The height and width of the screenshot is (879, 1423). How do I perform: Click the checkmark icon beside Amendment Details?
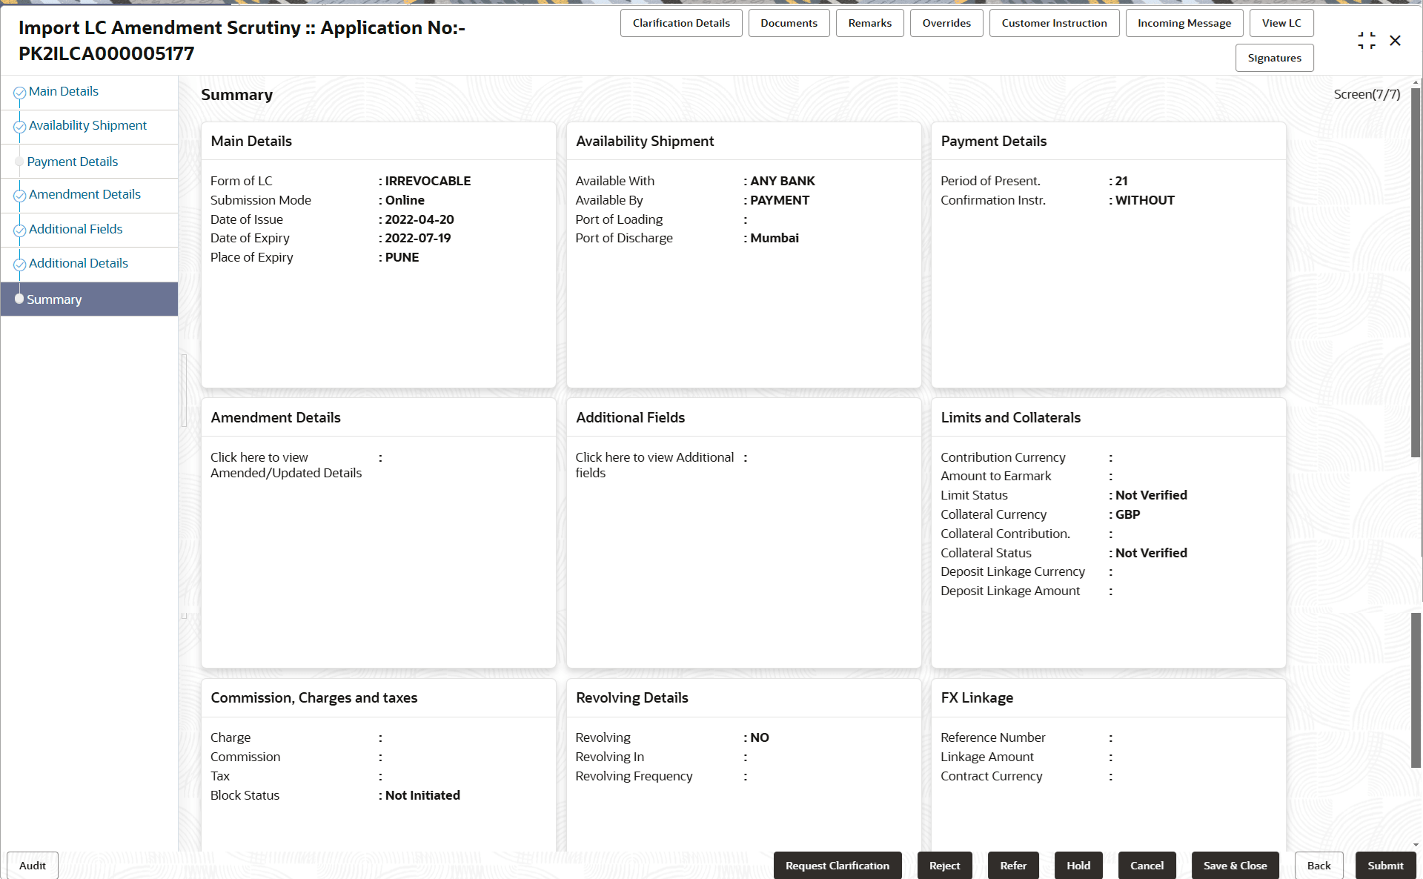tap(20, 196)
